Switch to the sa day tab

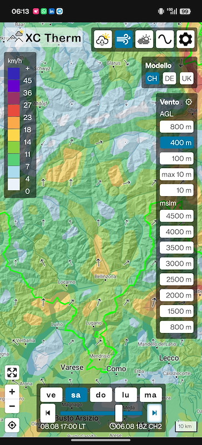tap(76, 395)
